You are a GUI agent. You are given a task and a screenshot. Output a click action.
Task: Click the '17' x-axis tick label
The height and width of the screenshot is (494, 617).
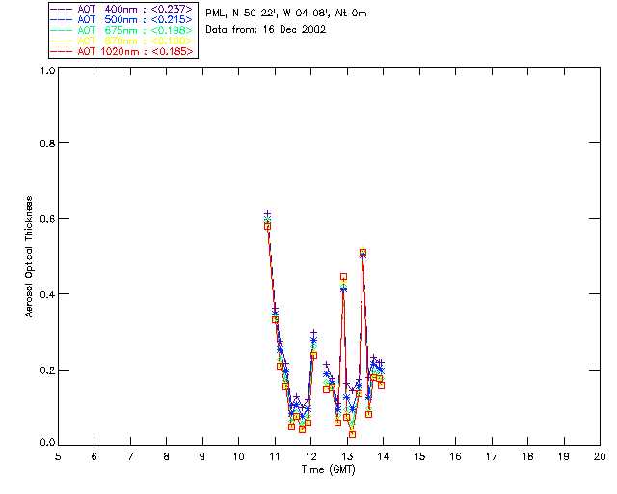point(492,456)
